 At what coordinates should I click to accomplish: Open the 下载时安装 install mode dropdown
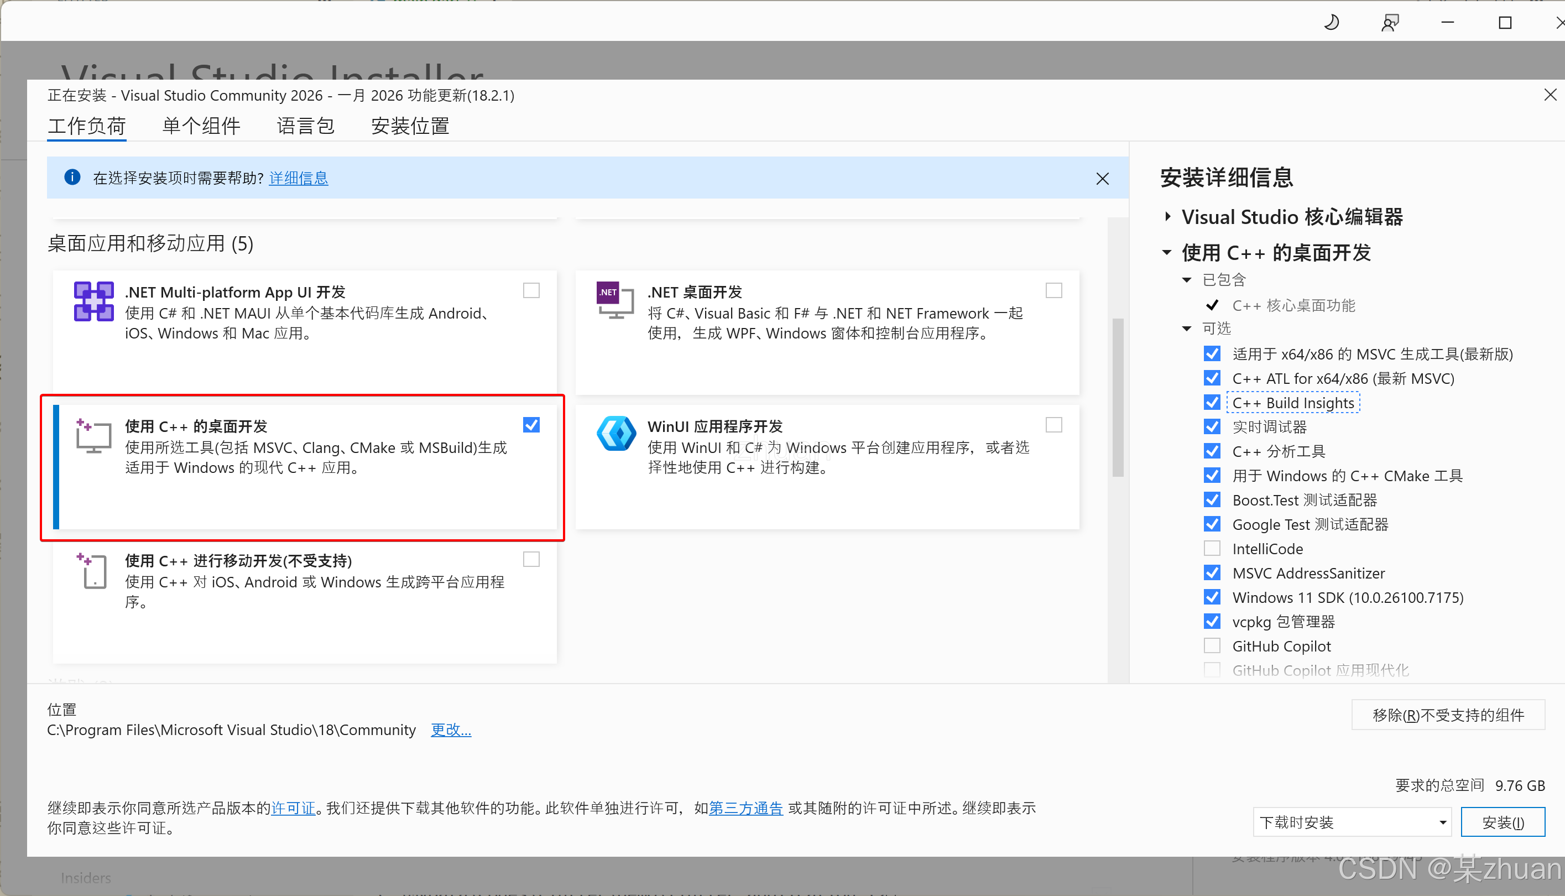click(x=1352, y=822)
